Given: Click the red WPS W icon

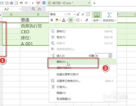Looking at the screenshot, I should 38,3.
